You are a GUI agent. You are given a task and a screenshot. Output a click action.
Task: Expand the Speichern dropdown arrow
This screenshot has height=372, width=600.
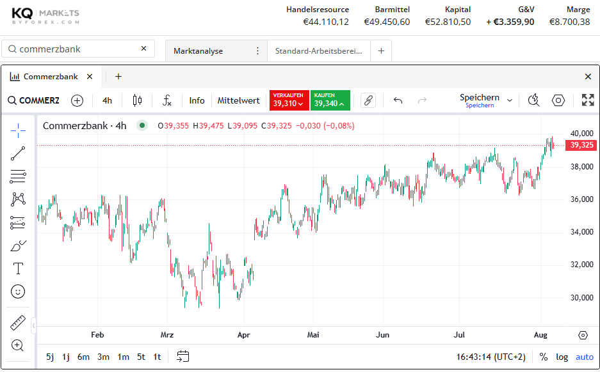tap(510, 100)
